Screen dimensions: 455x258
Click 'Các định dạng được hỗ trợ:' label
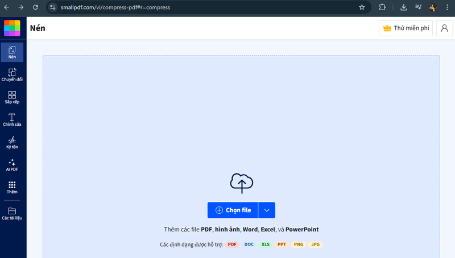[191, 244]
